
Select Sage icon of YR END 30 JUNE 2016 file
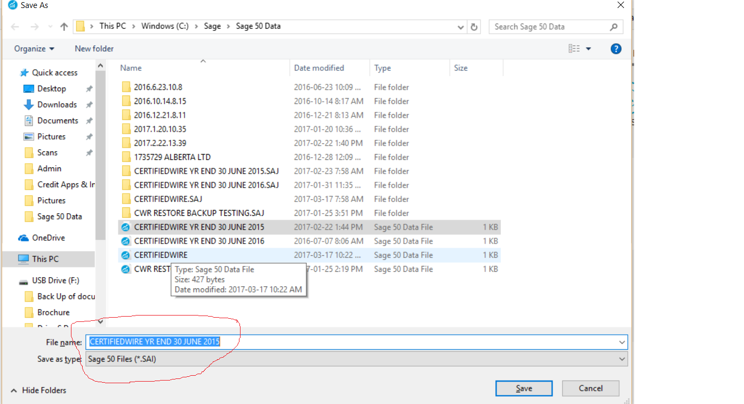(126, 241)
